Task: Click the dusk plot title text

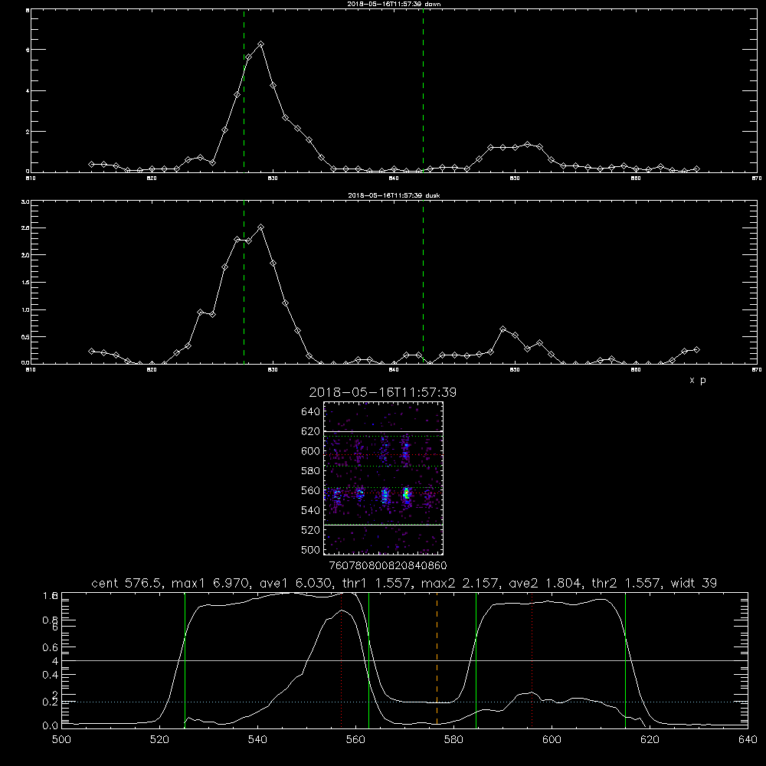Action: click(394, 195)
